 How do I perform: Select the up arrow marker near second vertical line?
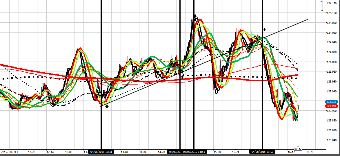click(x=182, y=76)
